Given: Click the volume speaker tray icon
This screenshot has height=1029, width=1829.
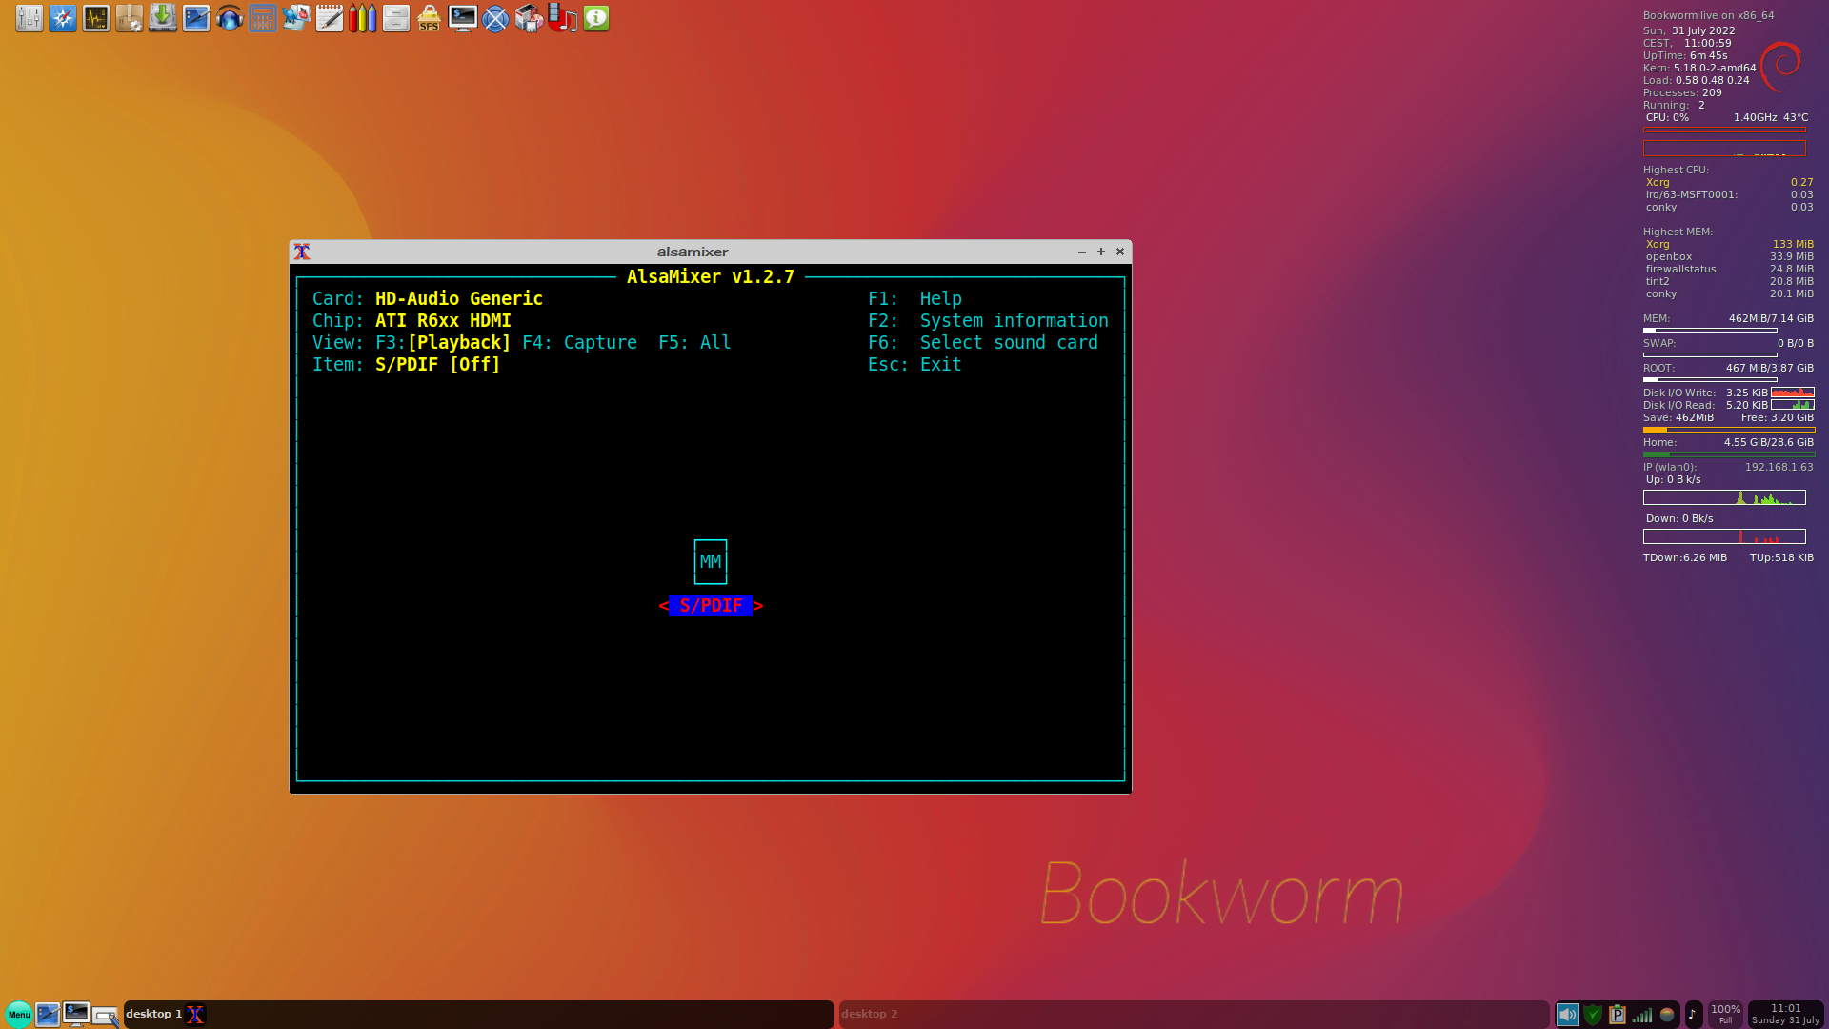Looking at the screenshot, I should tap(1567, 1015).
